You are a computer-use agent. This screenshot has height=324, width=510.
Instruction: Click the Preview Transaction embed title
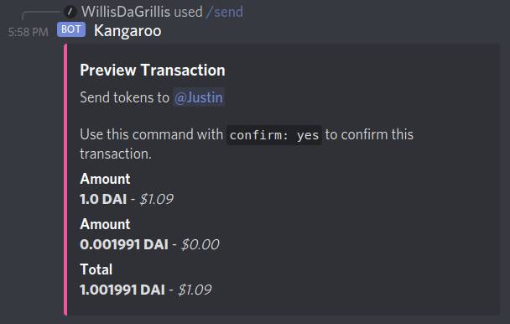tap(153, 70)
